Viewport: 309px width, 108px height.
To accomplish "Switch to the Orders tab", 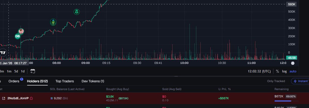I will click(x=14, y=81).
